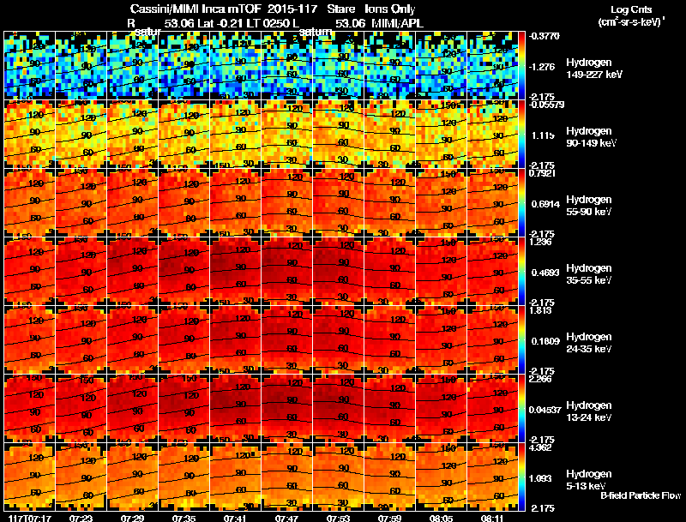Screen dimensions: 686x522
Task: Click the '1.813' colorbar maximum value
Action: point(541,311)
